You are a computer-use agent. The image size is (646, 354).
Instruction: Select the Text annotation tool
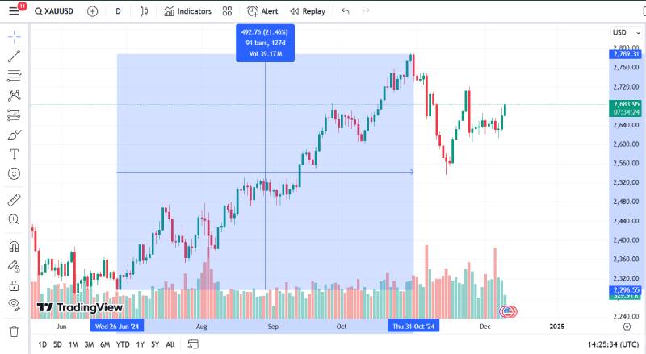14,154
